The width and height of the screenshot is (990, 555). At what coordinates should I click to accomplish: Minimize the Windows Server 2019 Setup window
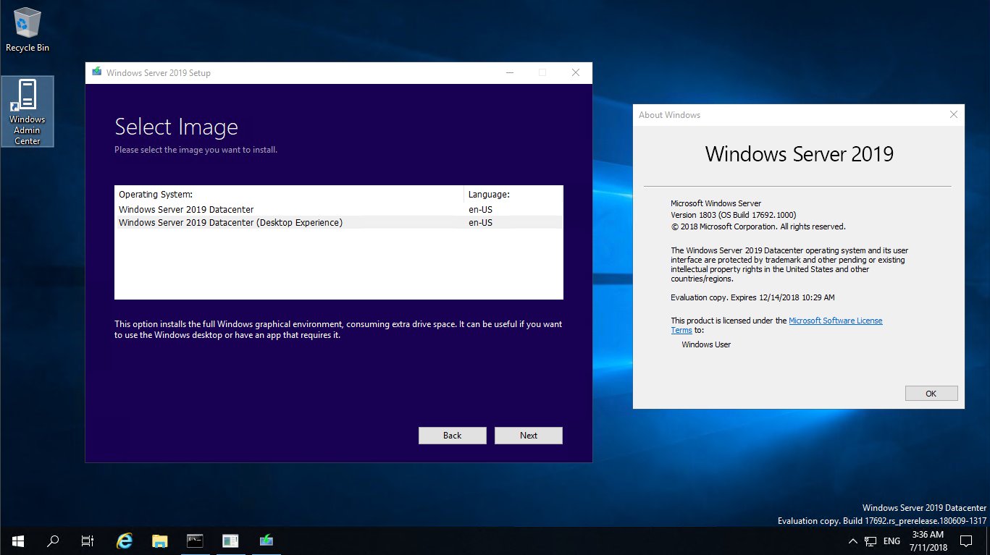(510, 72)
